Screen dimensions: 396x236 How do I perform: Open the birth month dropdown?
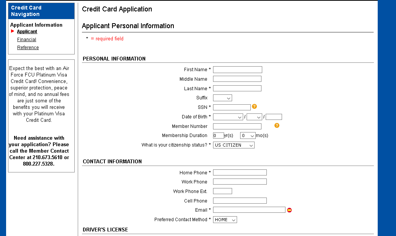228,116
